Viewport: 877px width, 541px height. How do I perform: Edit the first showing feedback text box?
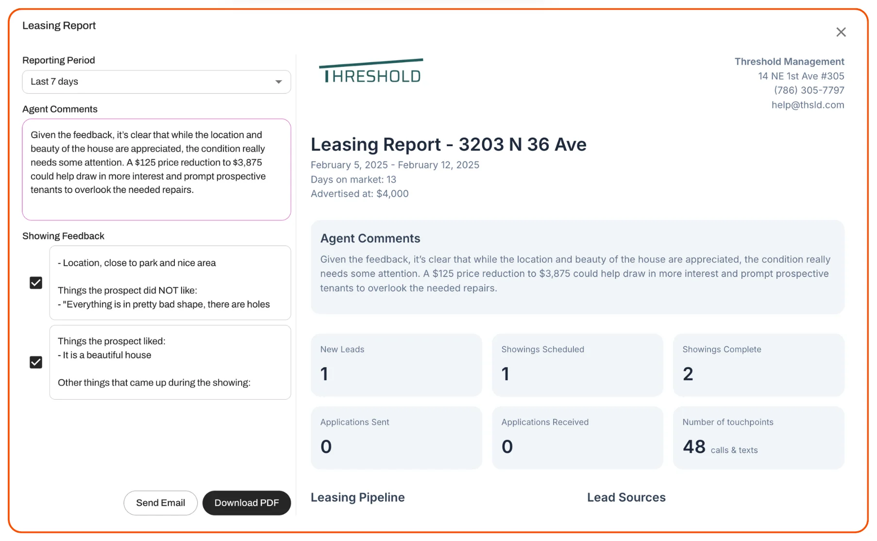coord(170,283)
